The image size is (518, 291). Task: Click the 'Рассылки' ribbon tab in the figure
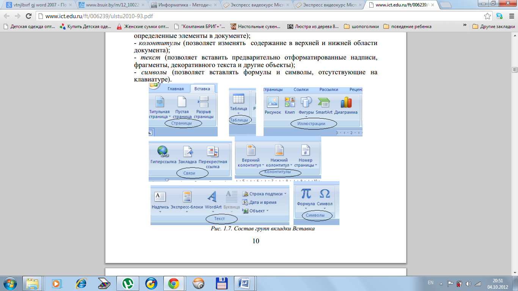(328, 89)
